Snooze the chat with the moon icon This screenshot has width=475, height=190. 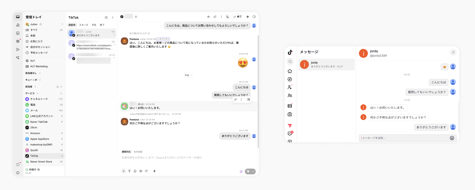coord(228,17)
